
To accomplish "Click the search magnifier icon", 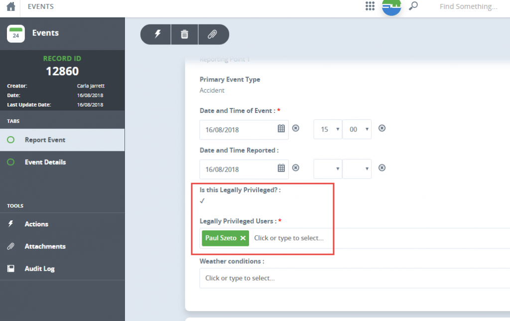I will 413,6.
